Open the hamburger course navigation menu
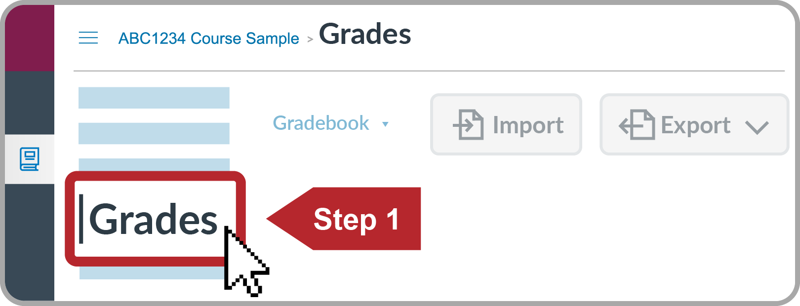The height and width of the screenshot is (306, 800). 88,38
